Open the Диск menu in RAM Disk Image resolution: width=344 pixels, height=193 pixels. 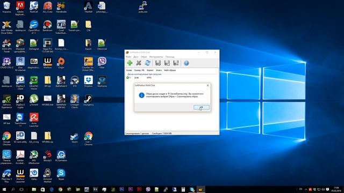(136, 57)
